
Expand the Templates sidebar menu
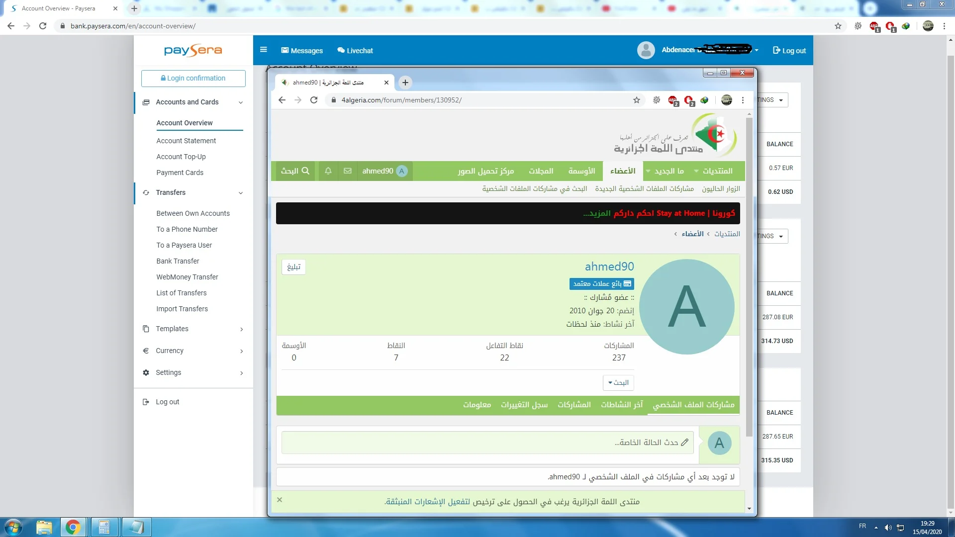[242, 329]
